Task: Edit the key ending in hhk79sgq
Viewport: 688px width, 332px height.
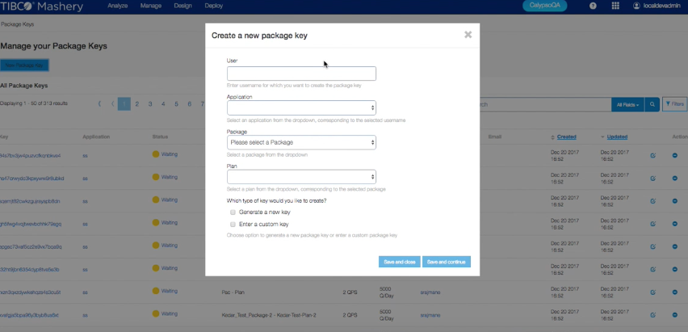Action: coord(653,224)
